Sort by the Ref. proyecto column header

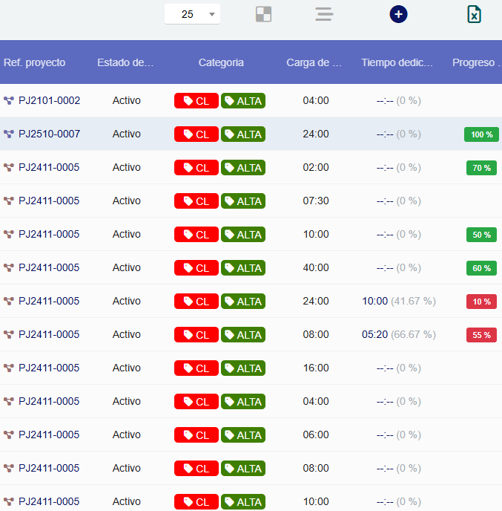click(35, 62)
